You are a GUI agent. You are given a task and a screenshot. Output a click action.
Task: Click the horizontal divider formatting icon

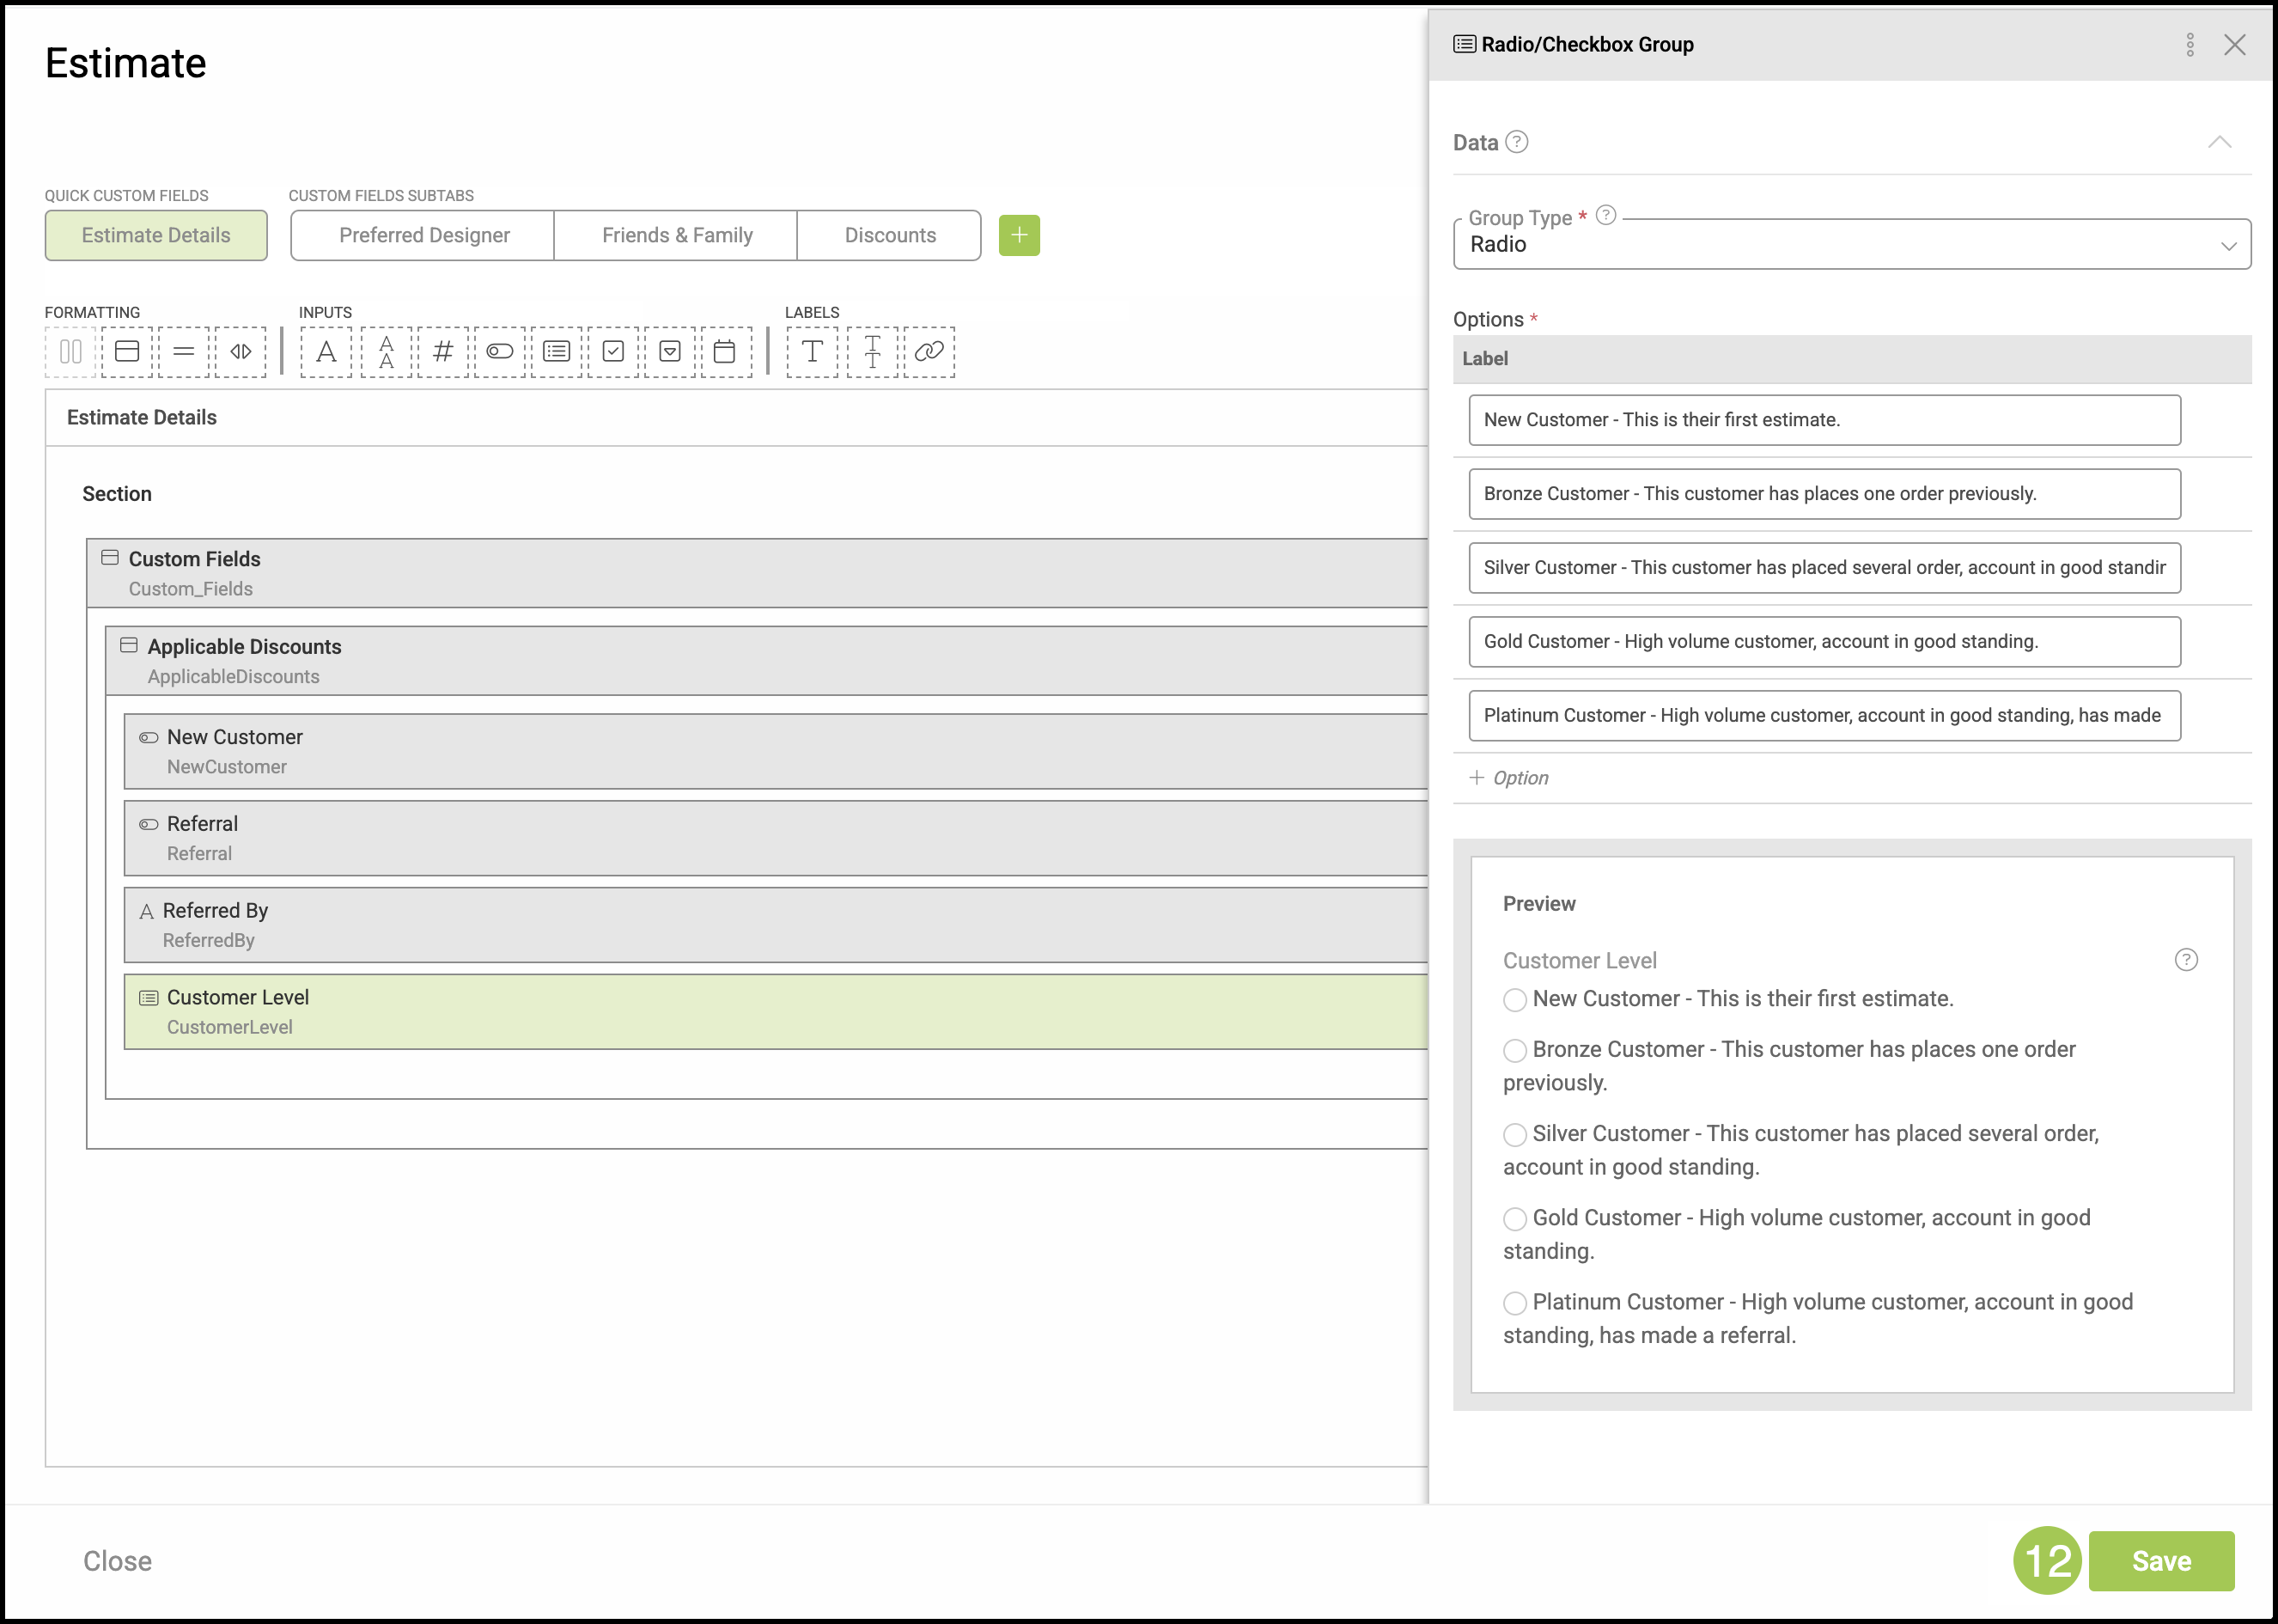pyautogui.click(x=184, y=351)
